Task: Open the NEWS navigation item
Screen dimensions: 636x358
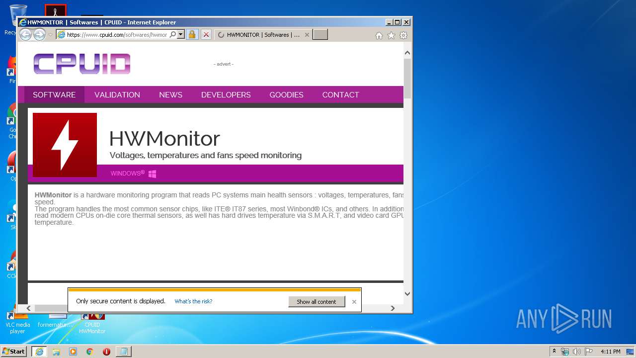Action: (x=170, y=94)
